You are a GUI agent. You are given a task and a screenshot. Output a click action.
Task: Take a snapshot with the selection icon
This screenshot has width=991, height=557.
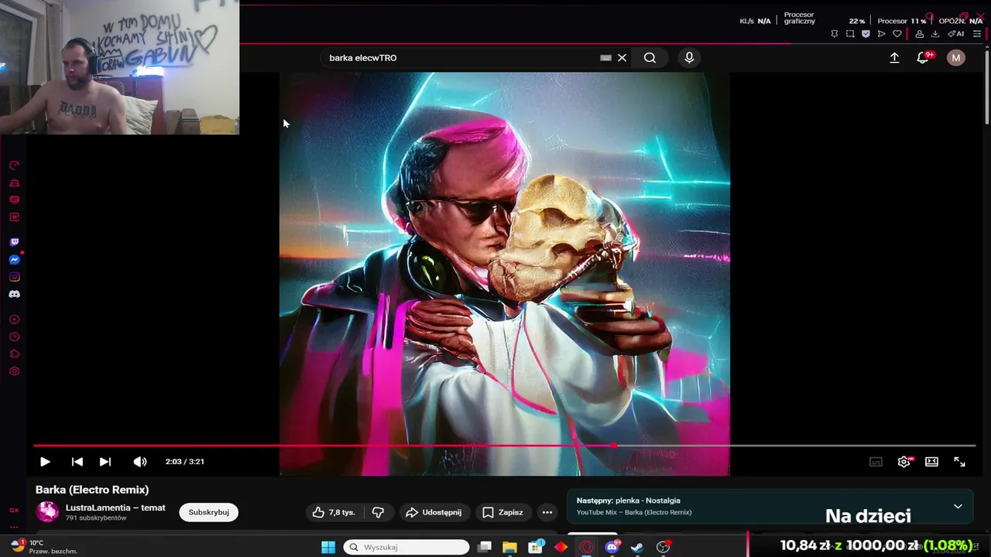[850, 34]
